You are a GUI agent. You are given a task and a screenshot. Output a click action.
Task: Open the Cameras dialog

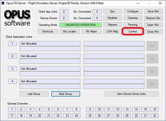133,18
